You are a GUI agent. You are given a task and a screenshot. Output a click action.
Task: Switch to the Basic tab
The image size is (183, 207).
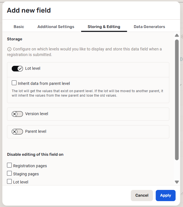click(x=19, y=27)
